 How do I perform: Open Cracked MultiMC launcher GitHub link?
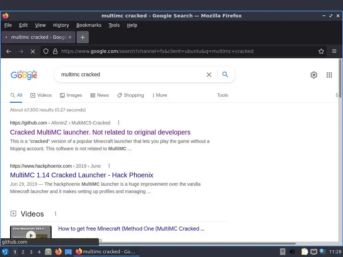[x=100, y=132]
